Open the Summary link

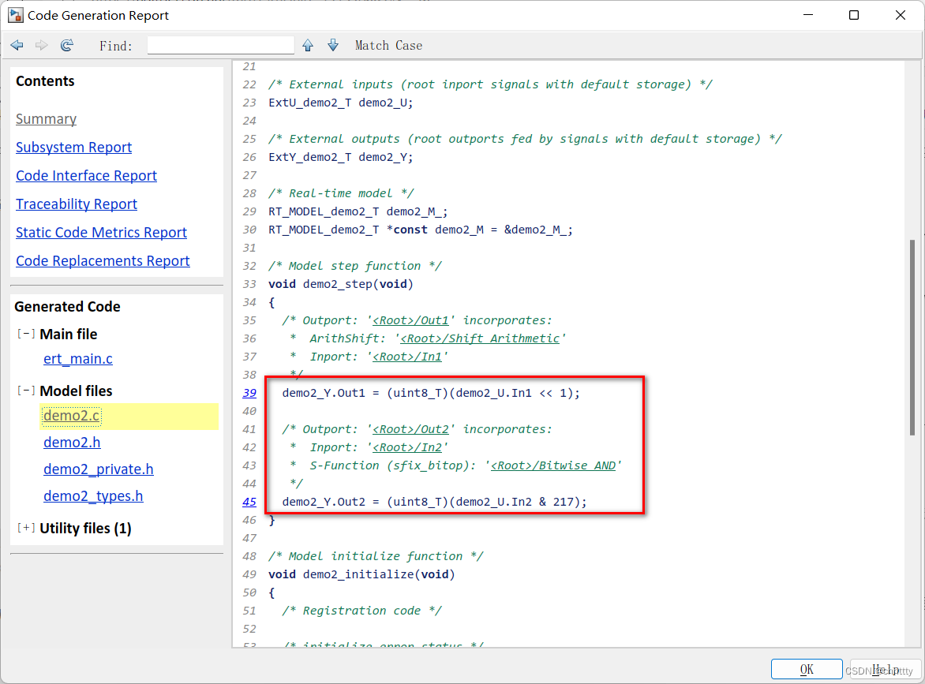pos(46,119)
